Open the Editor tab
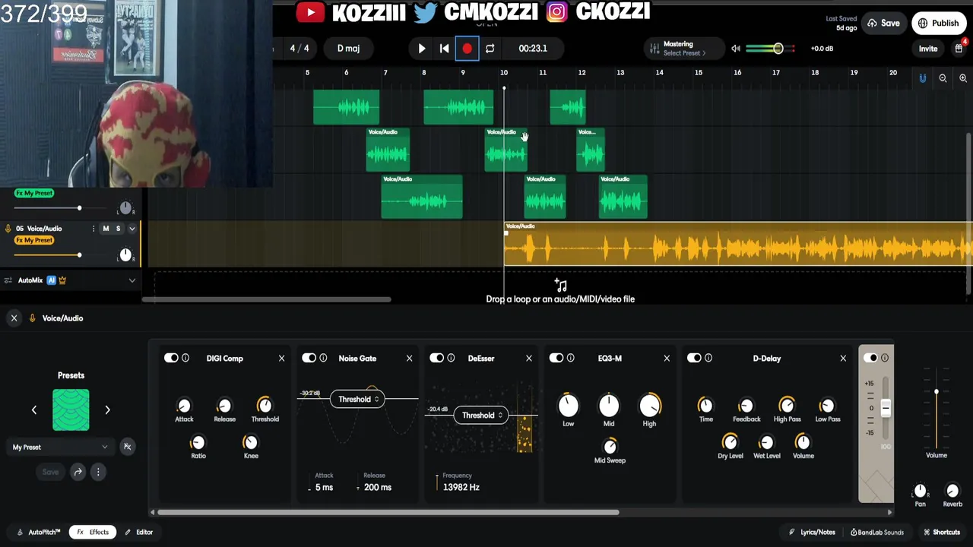 tap(139, 532)
